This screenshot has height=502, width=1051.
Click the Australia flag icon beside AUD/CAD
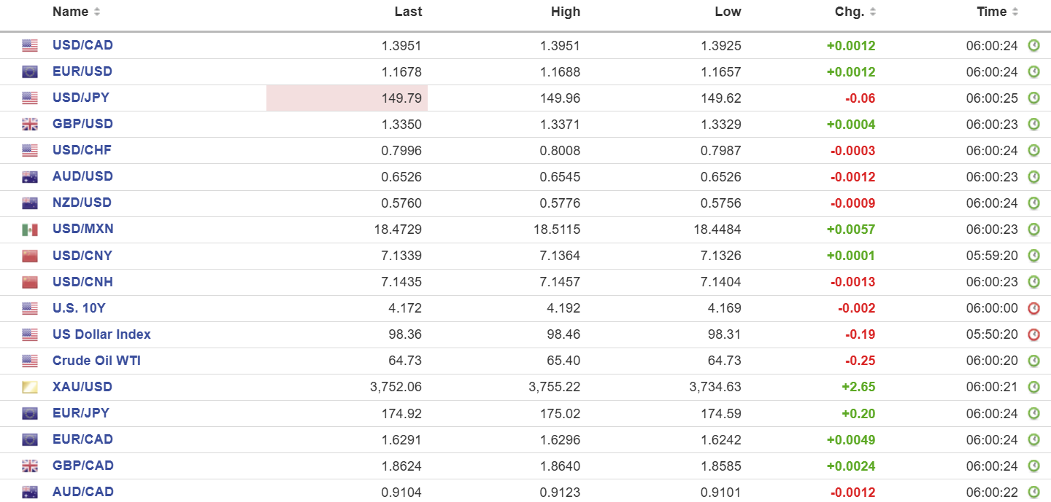[x=30, y=492]
